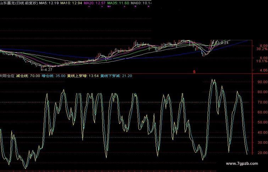Click the 90.00 indicator axis label

pyautogui.click(x=263, y=82)
